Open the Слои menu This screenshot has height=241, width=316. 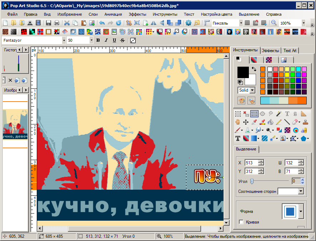(93, 14)
